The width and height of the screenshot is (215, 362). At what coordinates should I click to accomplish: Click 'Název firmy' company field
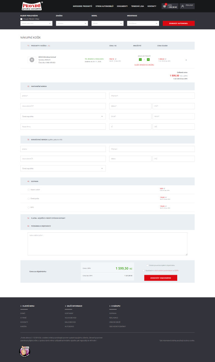[x=63, y=126]
